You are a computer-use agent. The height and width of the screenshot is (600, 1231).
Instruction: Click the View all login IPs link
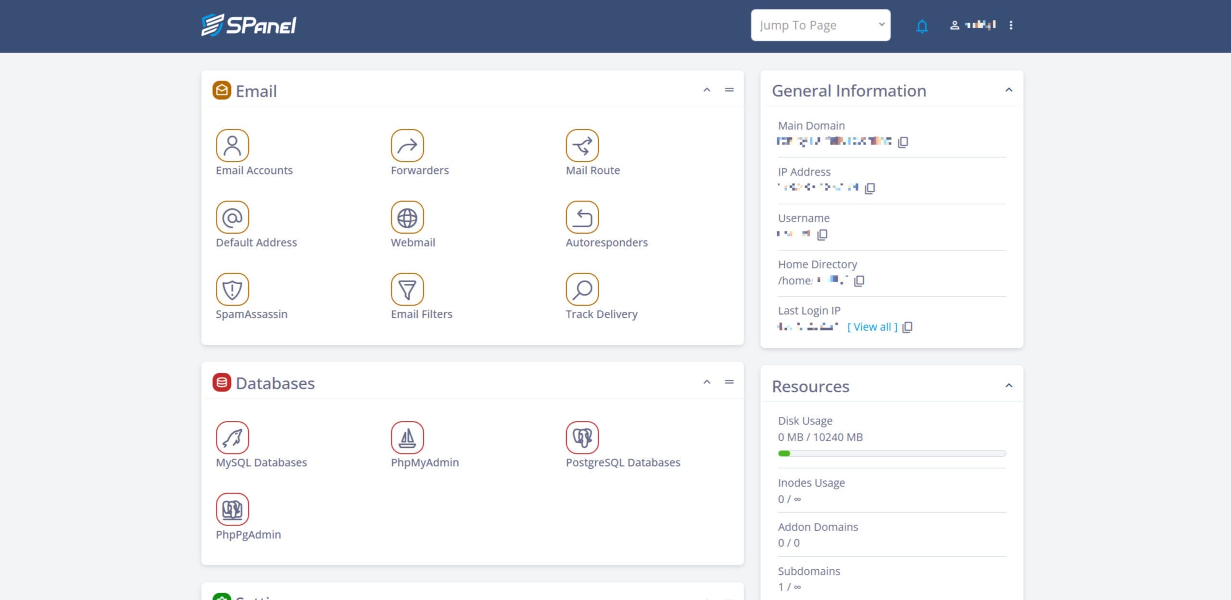tap(872, 327)
